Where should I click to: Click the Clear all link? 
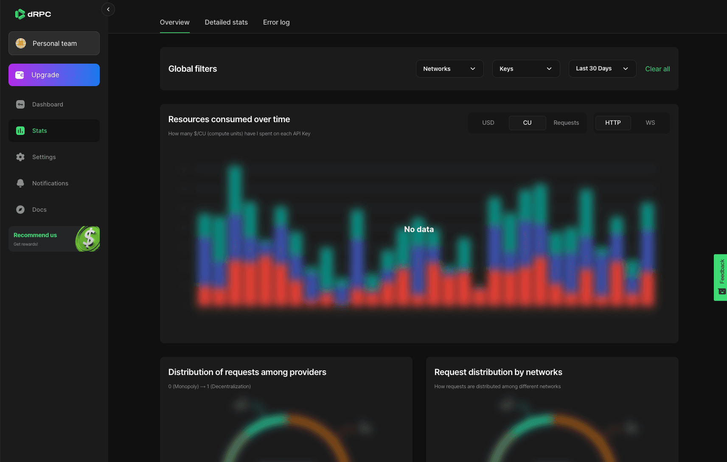[657, 69]
